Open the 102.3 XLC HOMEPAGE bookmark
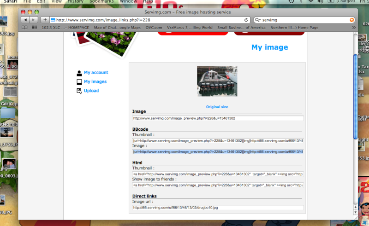The width and height of the screenshot is (369, 226). 65,28
